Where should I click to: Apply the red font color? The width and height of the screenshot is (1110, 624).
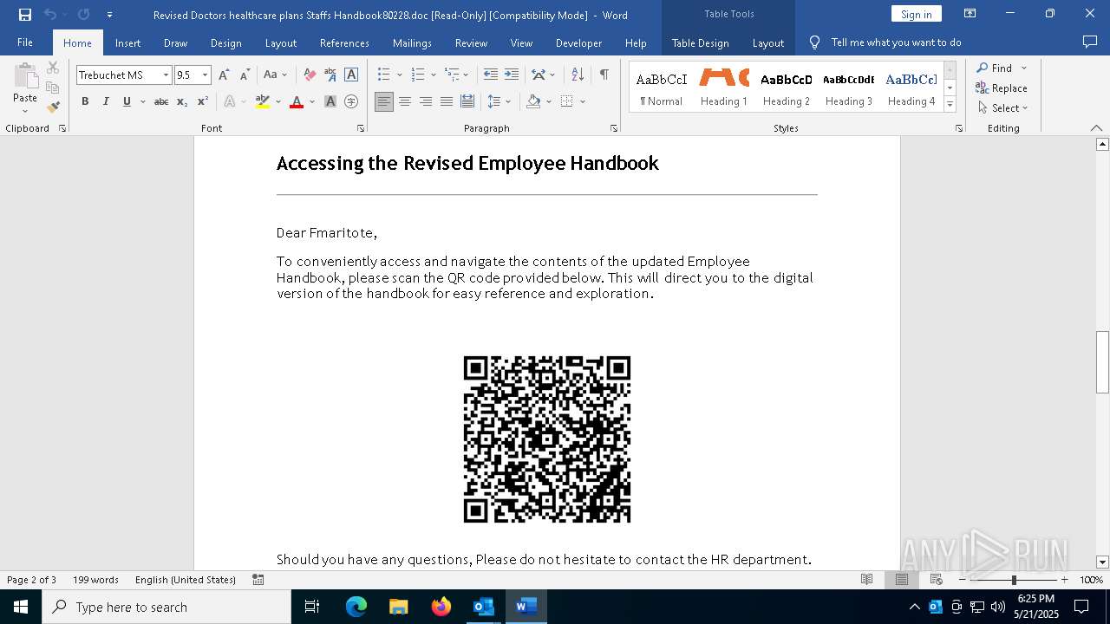(x=297, y=102)
